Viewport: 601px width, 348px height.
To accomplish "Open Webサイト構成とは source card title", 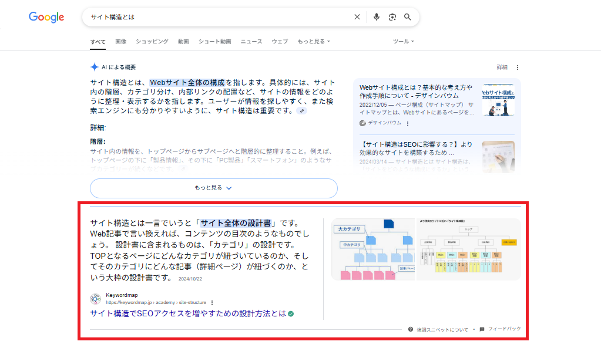I will tap(416, 92).
